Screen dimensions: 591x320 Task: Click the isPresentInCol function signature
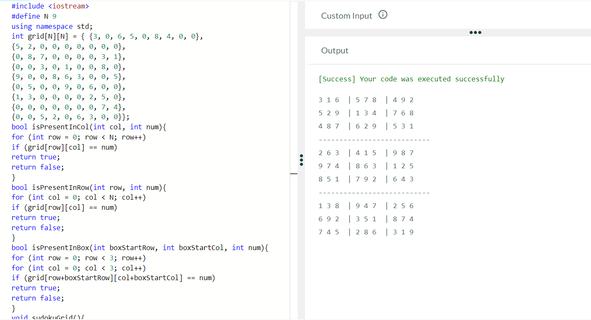[x=89, y=127]
